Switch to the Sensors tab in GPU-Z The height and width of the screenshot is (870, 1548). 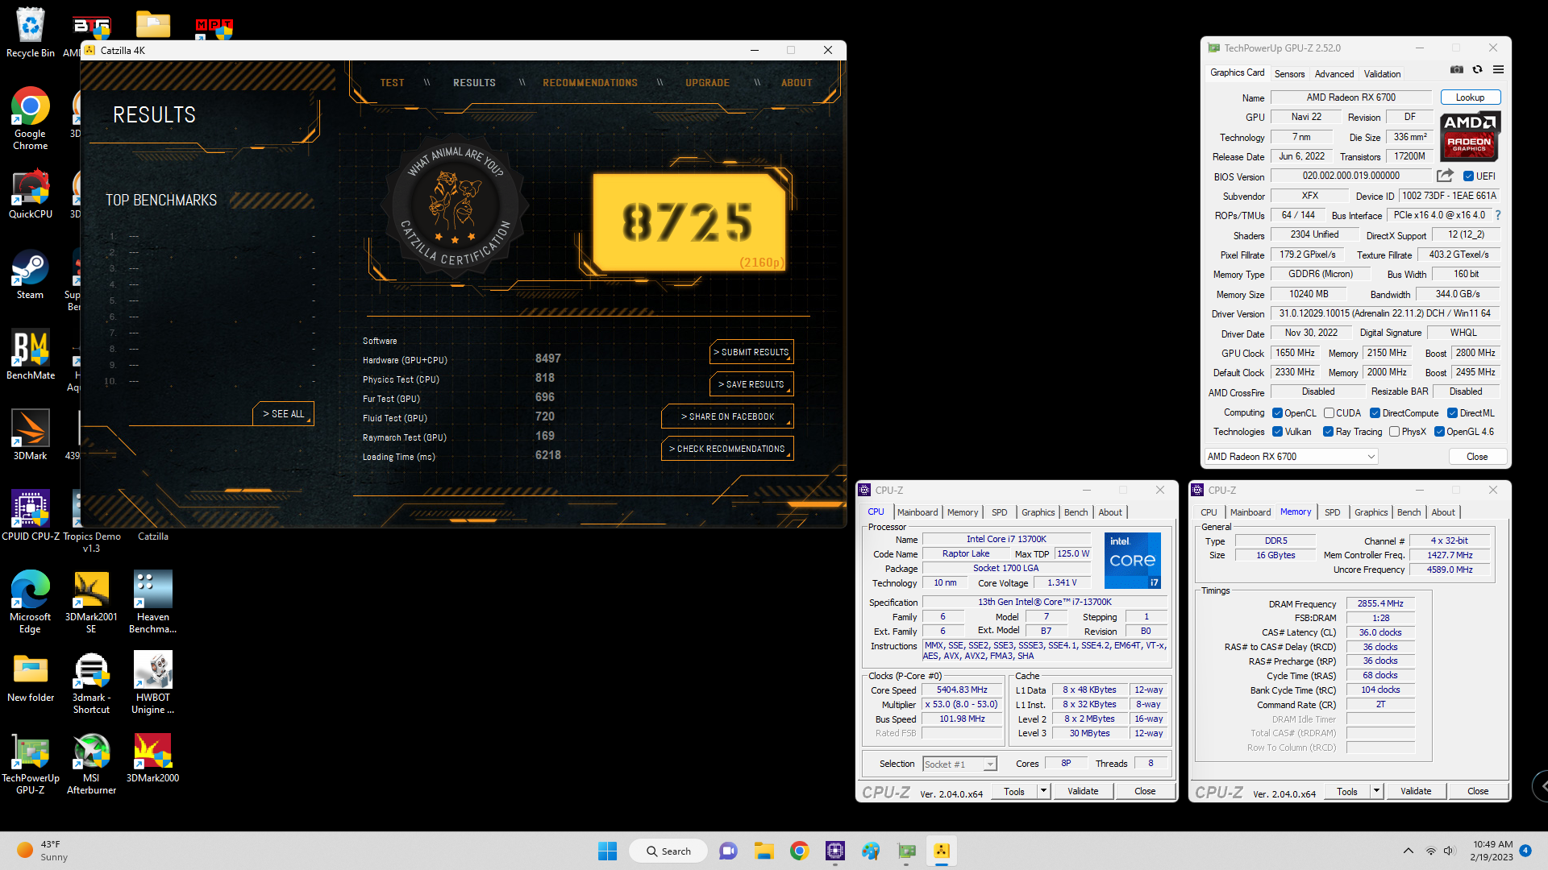coord(1289,74)
